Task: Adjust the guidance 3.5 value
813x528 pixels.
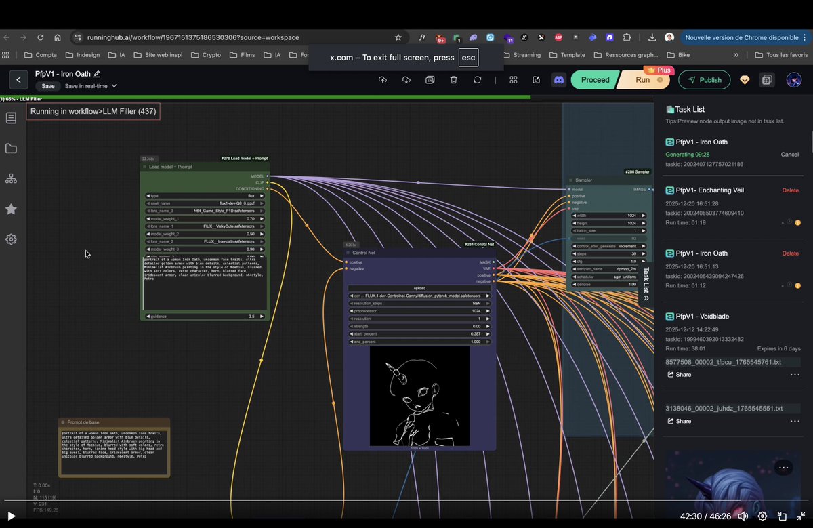Action: point(205,317)
